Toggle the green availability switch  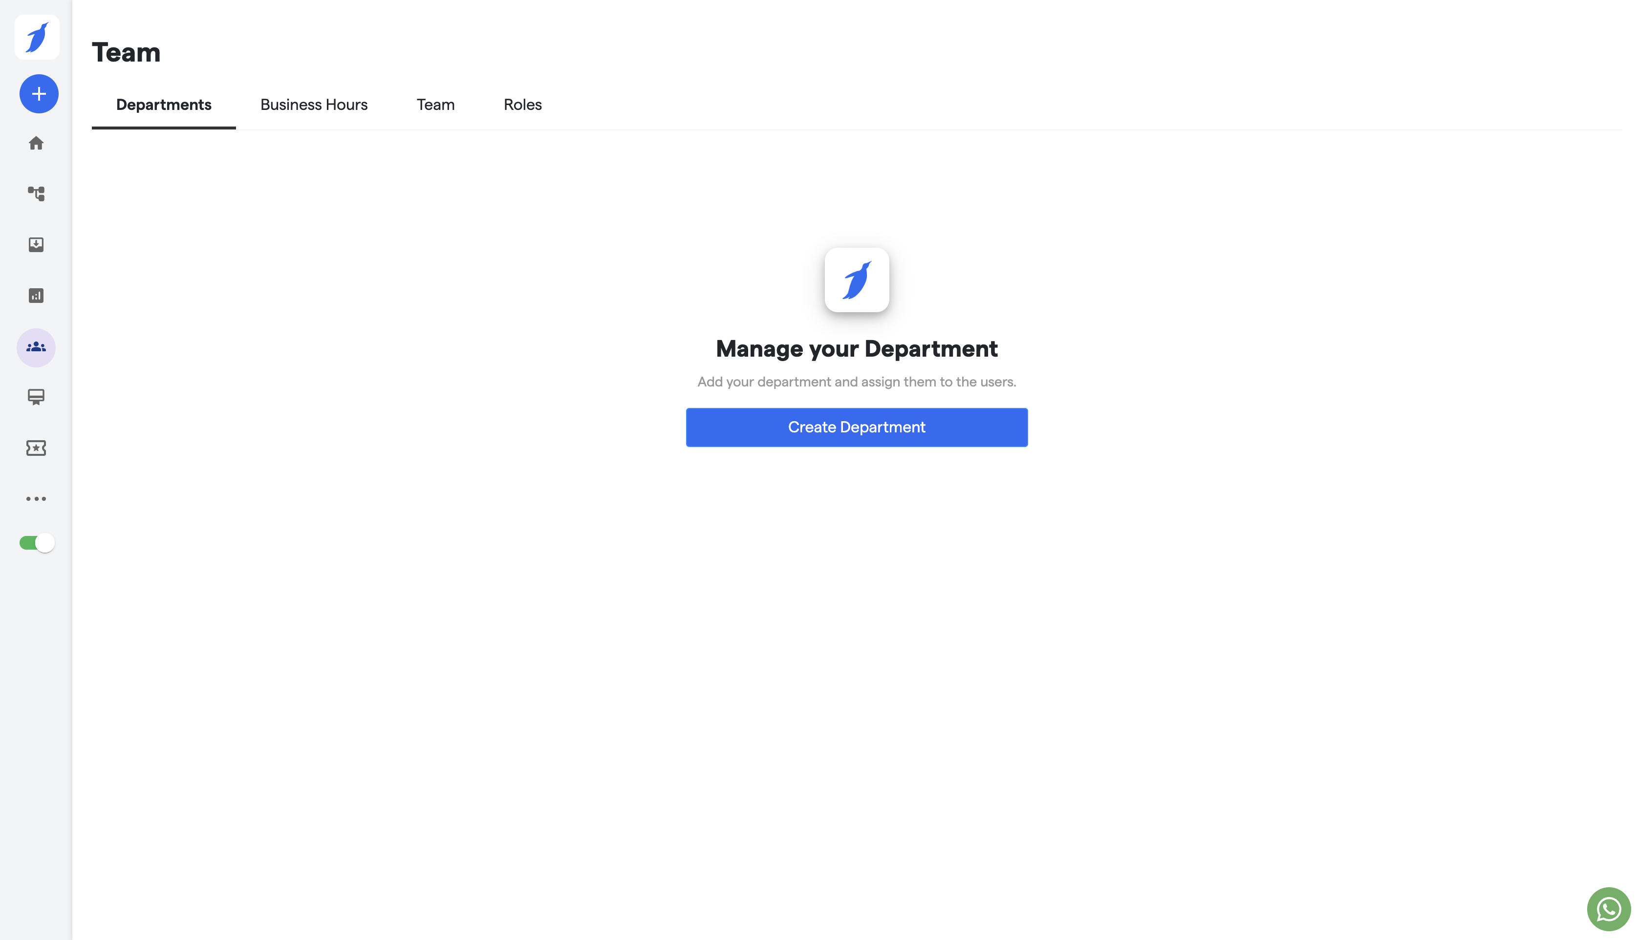tap(37, 543)
